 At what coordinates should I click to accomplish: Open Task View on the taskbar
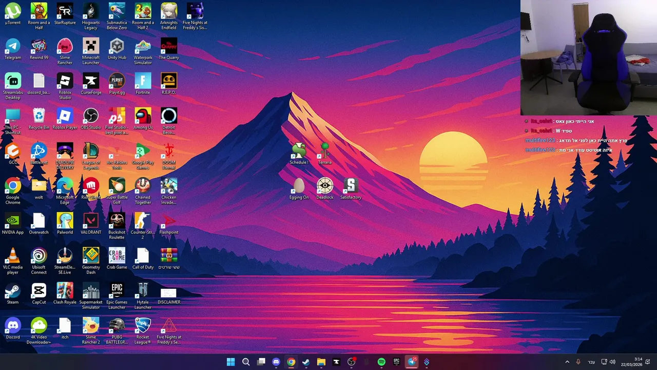pyautogui.click(x=261, y=362)
